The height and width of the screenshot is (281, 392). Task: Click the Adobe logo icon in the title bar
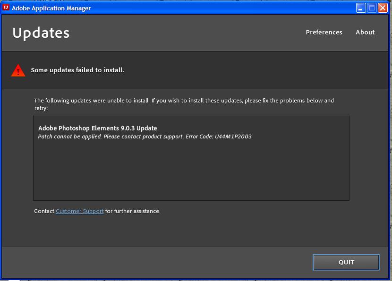tap(7, 8)
